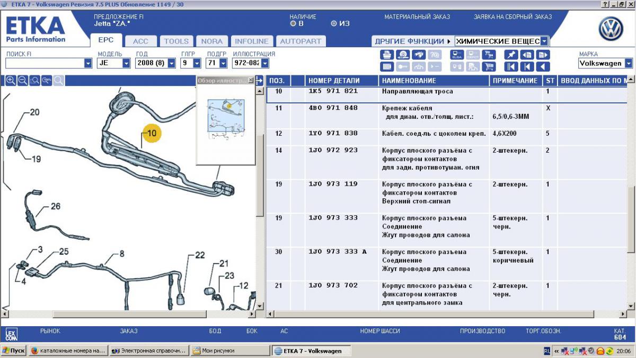Screen dimensions: 636x358
Task: Click the plain back arrow icon
Action: [543, 66]
